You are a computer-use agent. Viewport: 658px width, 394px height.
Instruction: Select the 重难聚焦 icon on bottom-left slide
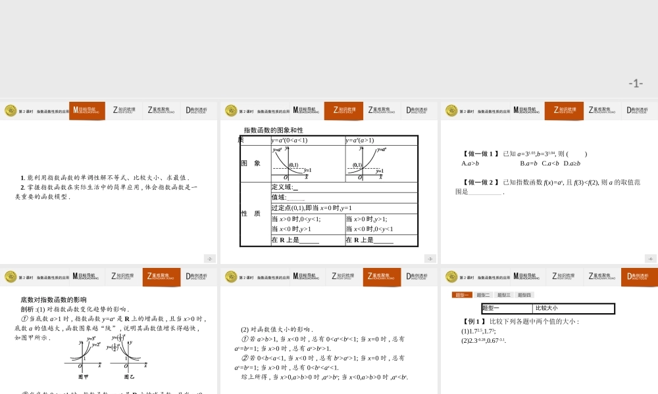point(161,276)
